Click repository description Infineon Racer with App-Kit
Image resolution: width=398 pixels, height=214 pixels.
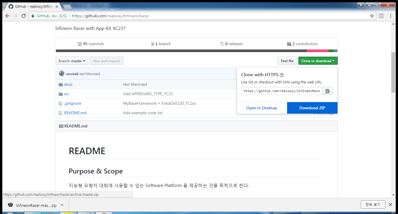tap(90, 28)
